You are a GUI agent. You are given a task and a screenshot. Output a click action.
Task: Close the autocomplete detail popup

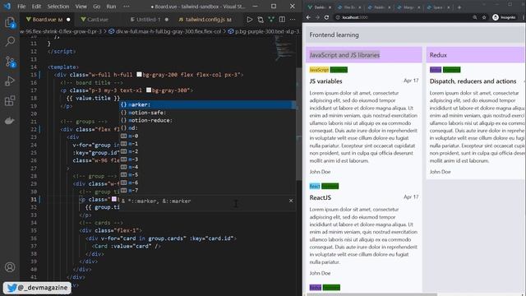coord(291,201)
